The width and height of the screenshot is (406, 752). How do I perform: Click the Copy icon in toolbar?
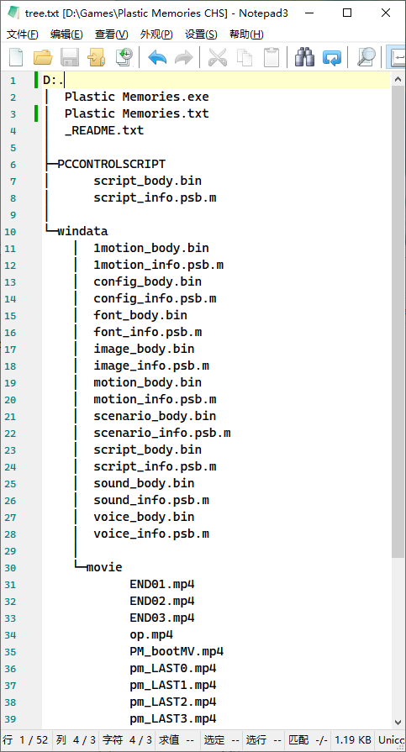[245, 57]
